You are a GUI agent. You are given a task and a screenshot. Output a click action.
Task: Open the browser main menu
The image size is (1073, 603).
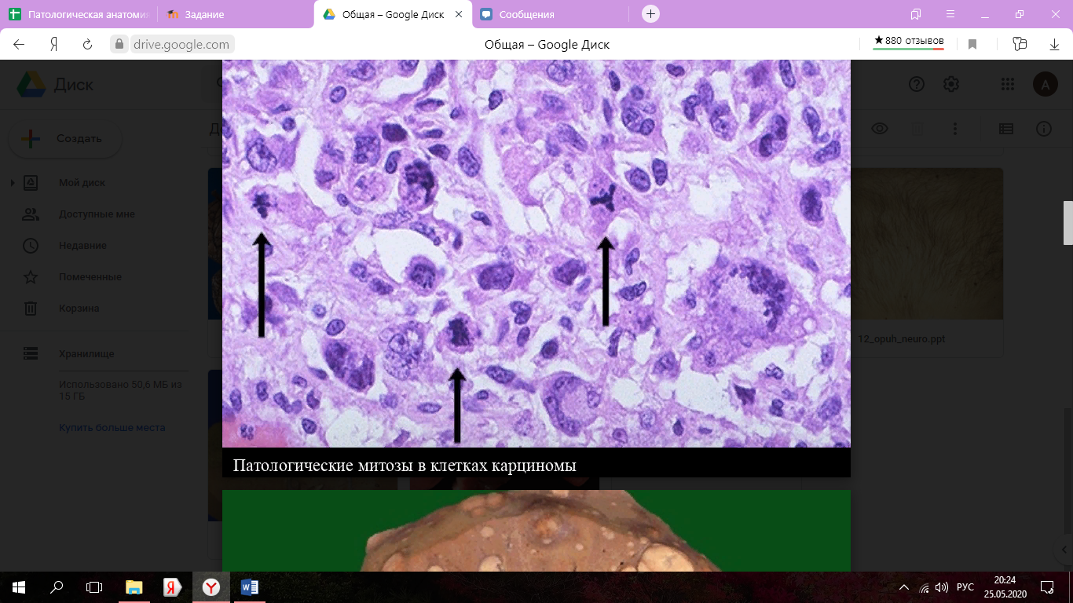(x=950, y=14)
